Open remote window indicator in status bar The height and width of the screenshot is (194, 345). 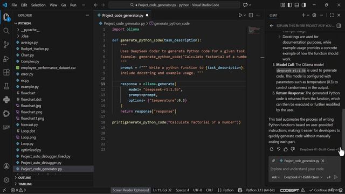[x=4, y=190]
